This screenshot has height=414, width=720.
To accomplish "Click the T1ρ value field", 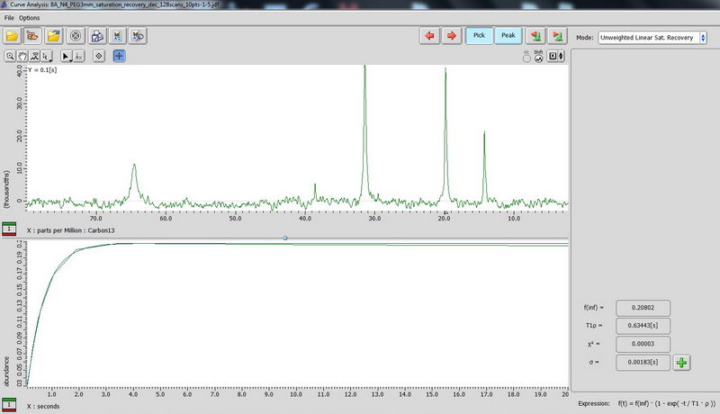I will (641, 325).
